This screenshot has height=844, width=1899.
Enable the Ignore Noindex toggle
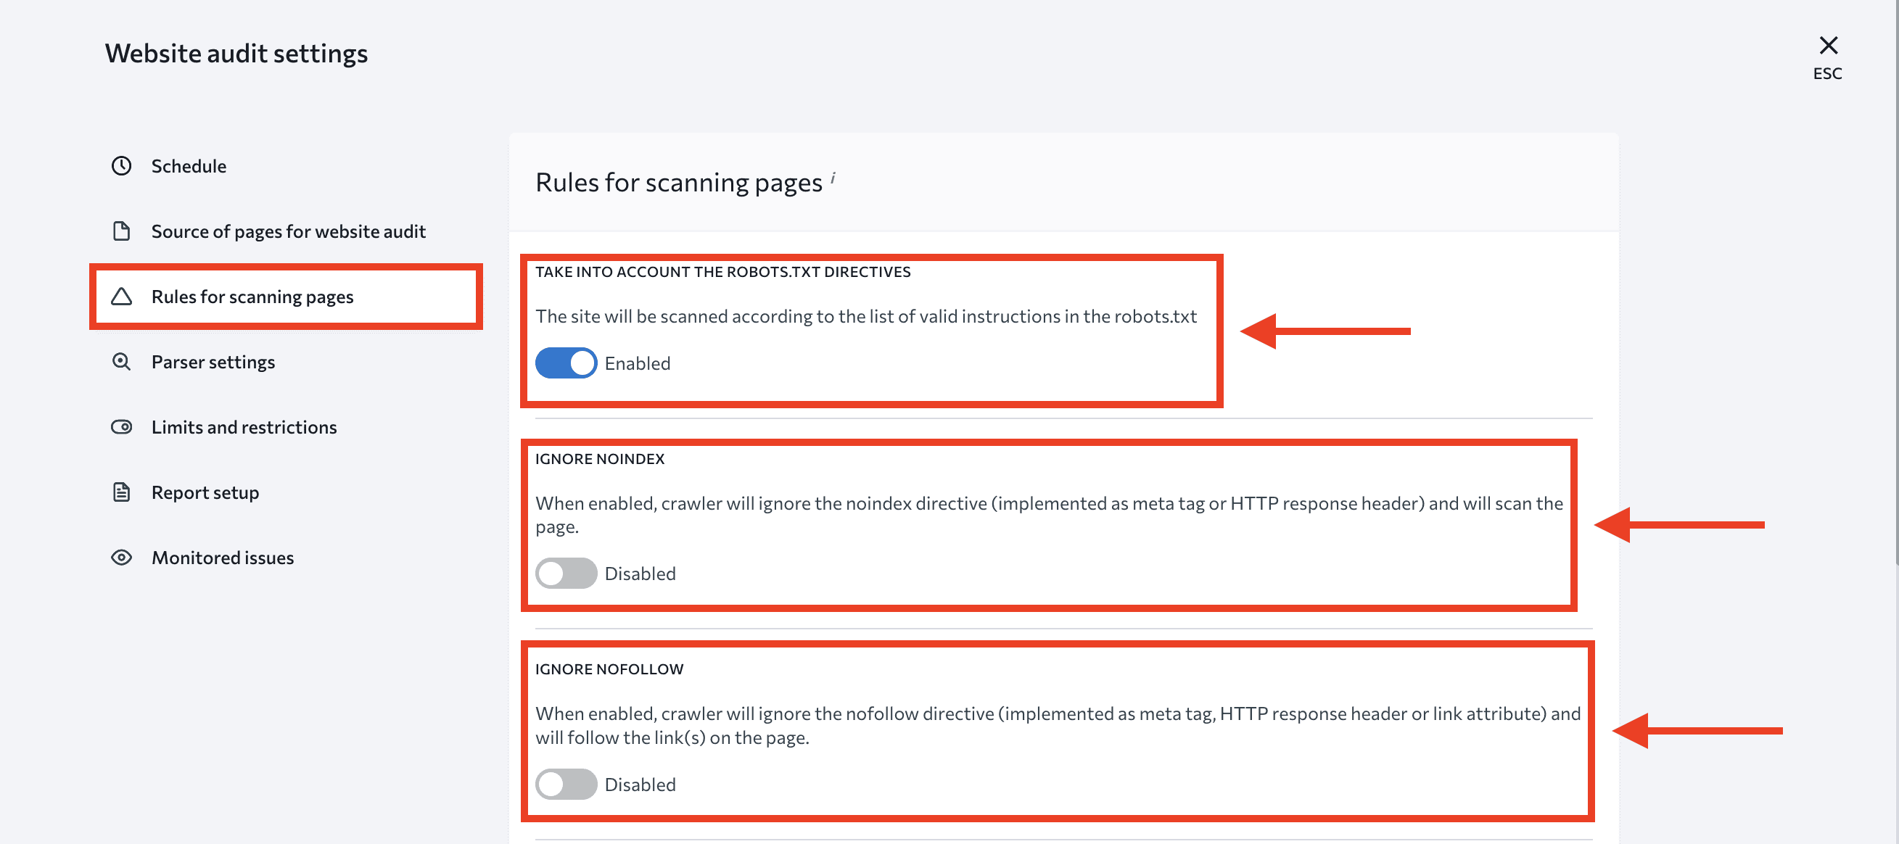564,571
